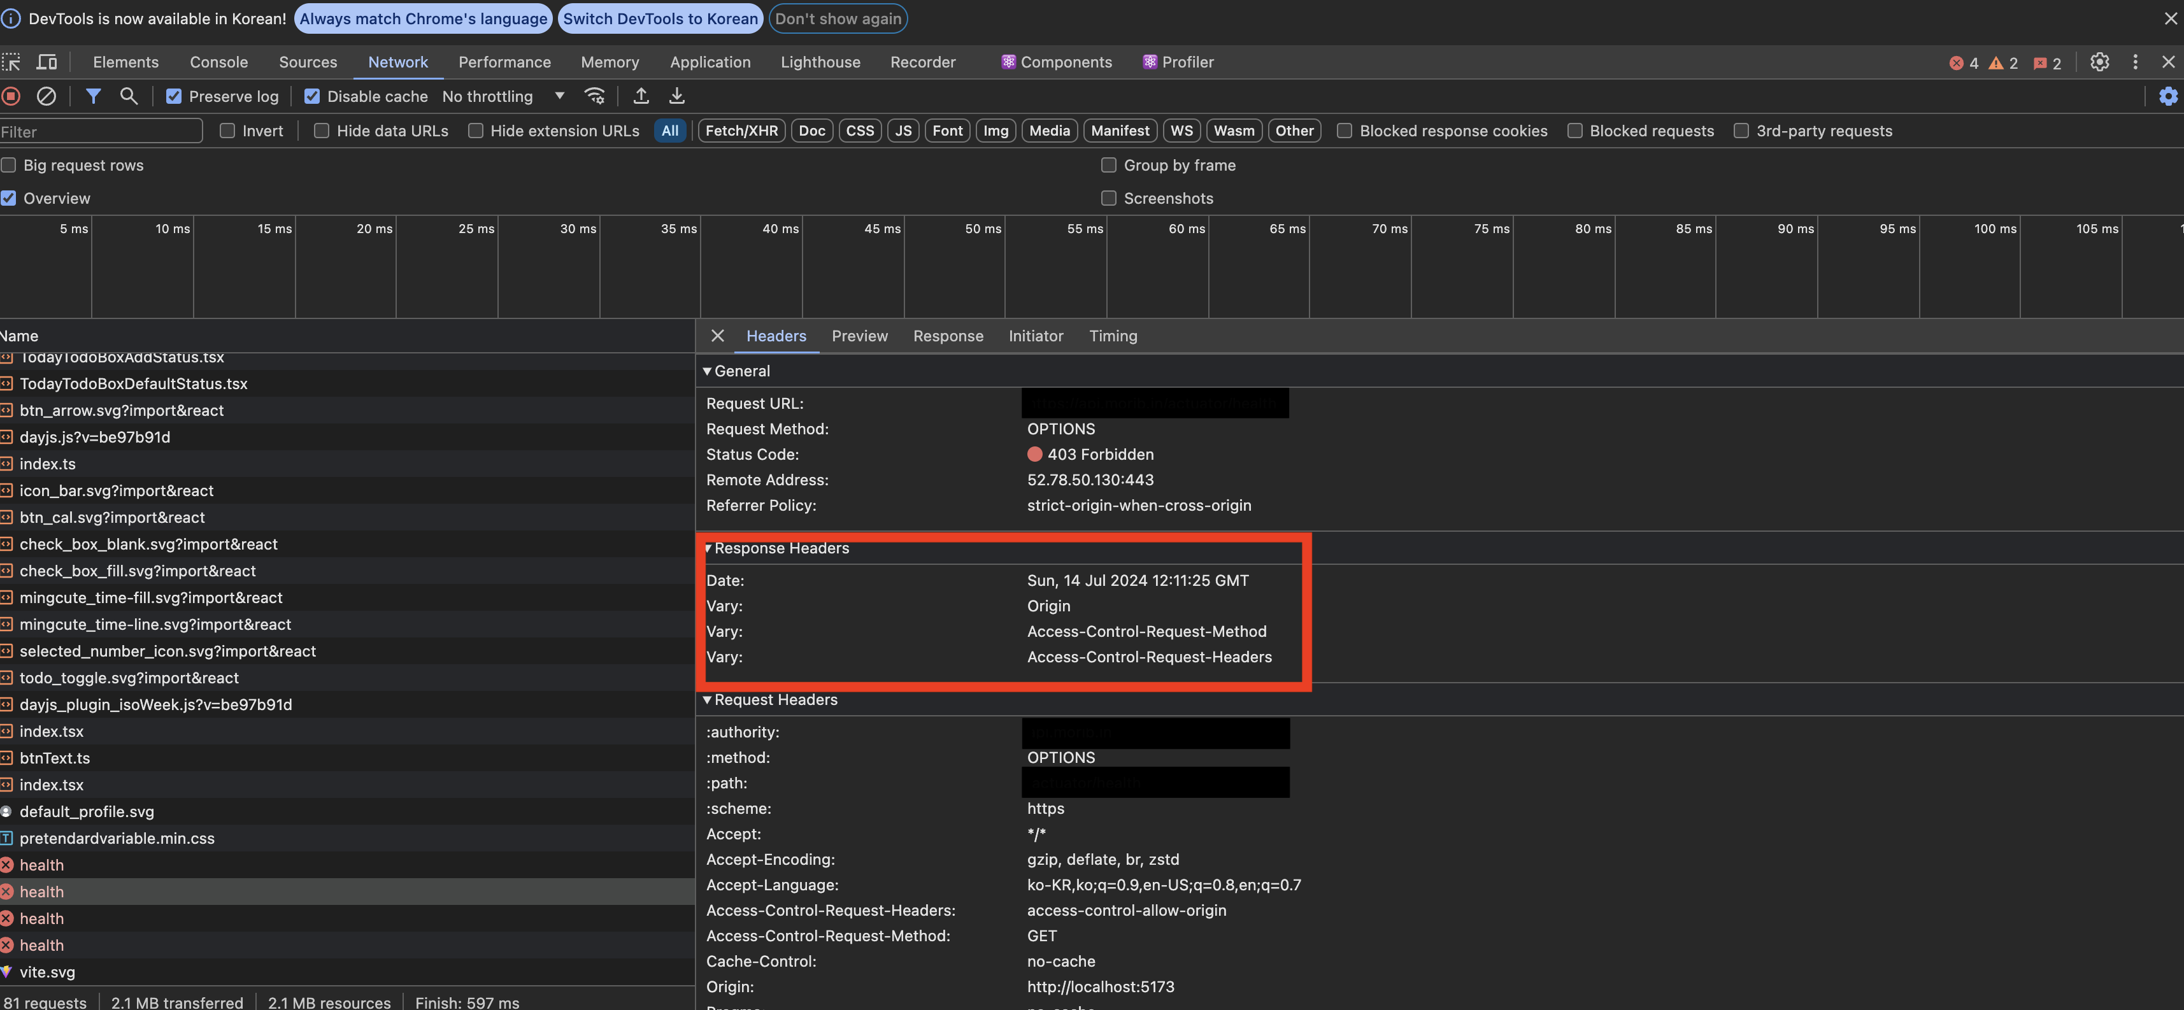Clear the network log

pyautogui.click(x=46, y=97)
